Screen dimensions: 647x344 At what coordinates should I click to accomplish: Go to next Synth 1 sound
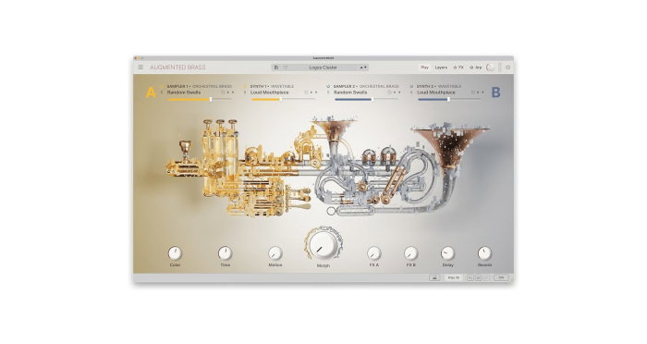coord(316,92)
